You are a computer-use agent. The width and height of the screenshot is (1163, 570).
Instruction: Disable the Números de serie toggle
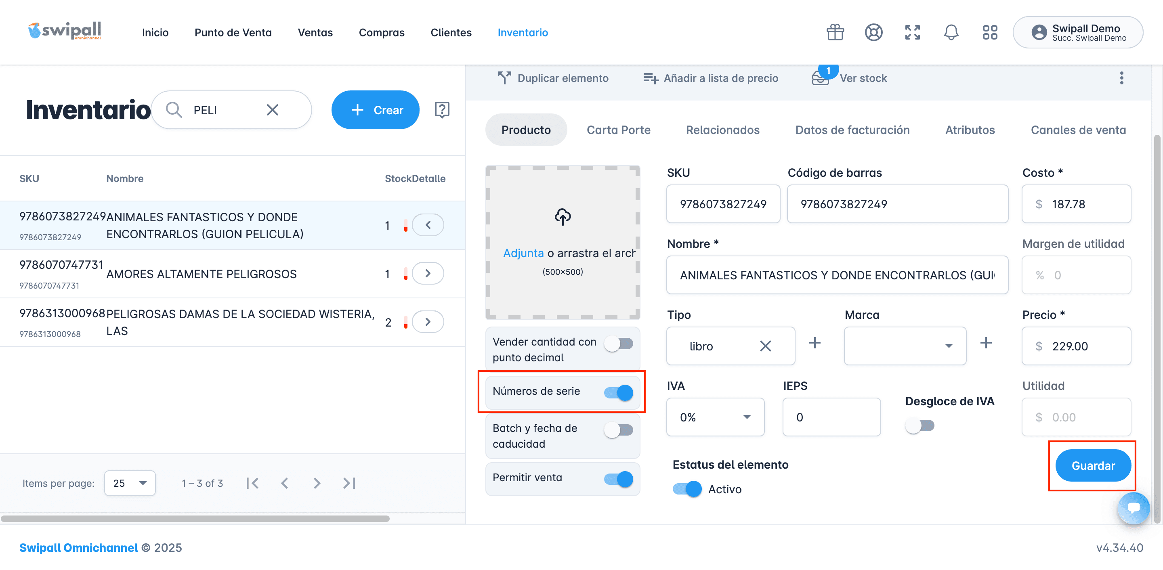[x=619, y=392]
